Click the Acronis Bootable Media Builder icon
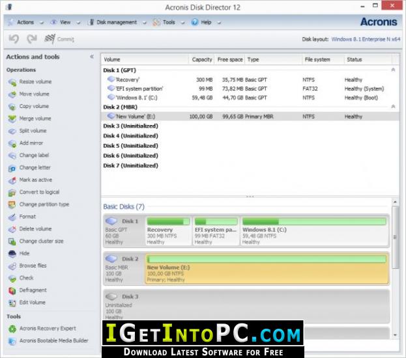Image resolution: width=406 pixels, height=358 pixels. (12, 341)
